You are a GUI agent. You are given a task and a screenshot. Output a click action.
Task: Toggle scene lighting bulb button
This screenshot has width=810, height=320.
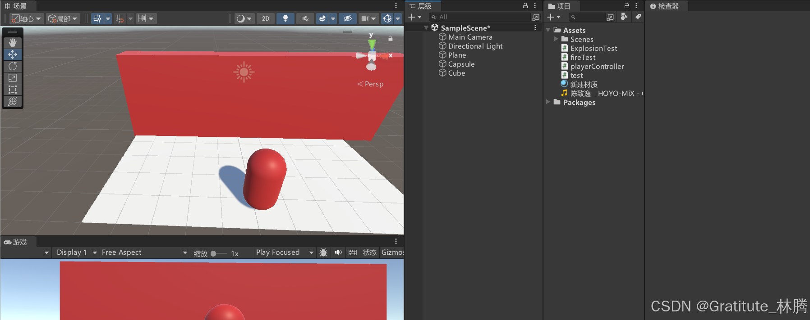[x=285, y=18]
